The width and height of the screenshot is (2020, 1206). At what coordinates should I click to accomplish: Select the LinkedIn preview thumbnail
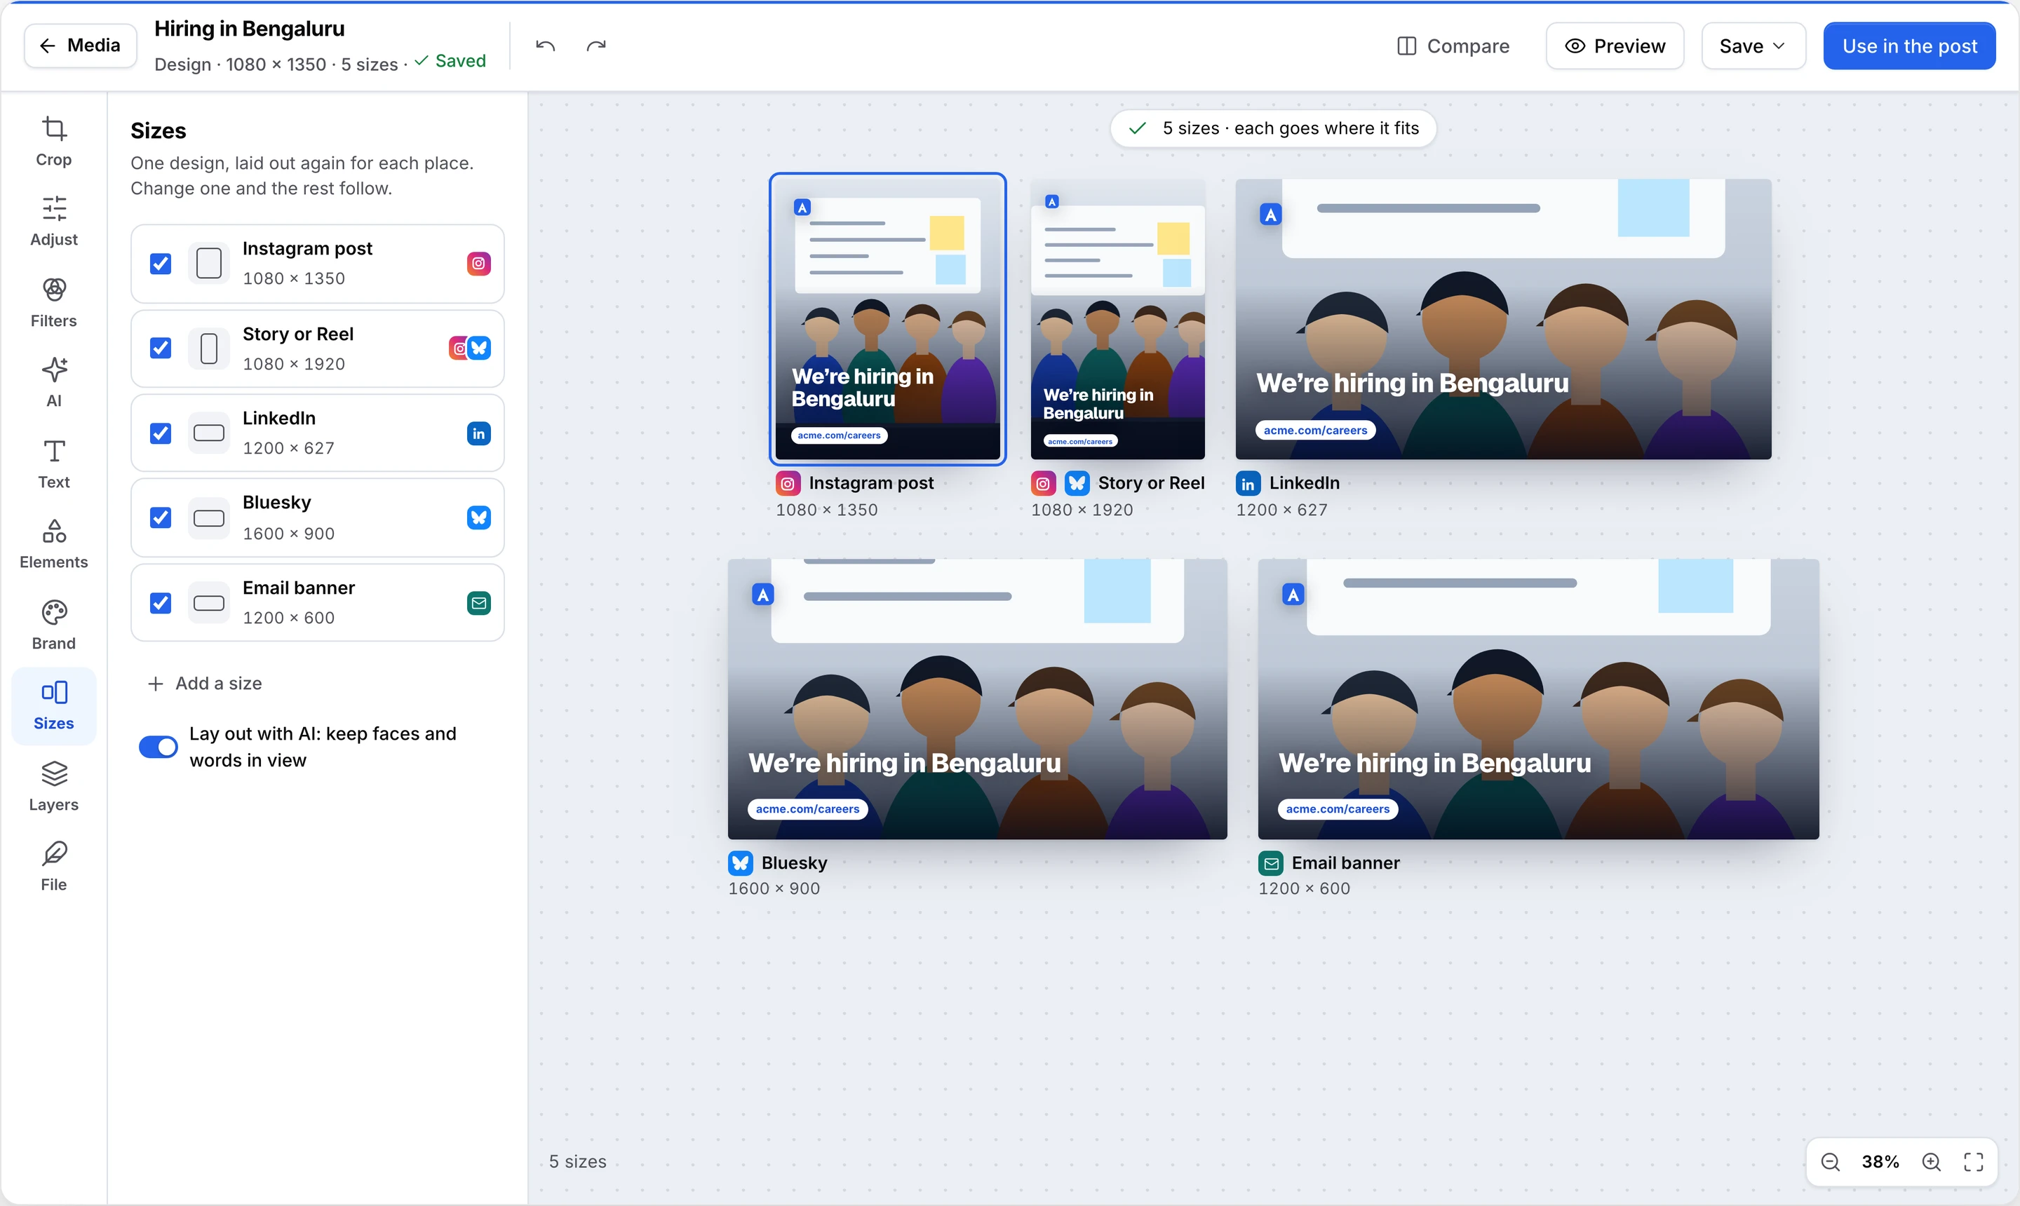coord(1503,318)
